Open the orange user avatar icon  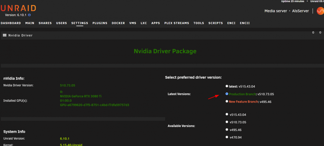coord(320,11)
